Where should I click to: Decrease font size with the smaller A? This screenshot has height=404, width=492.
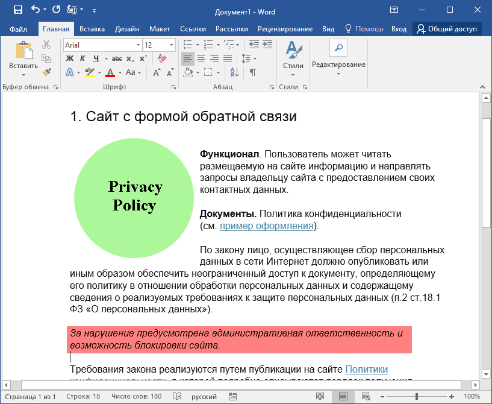click(x=170, y=72)
